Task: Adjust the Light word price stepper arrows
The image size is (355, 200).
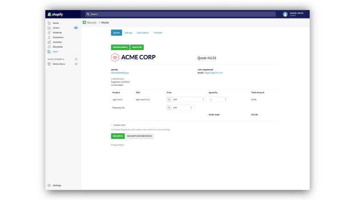Action: click(x=203, y=99)
